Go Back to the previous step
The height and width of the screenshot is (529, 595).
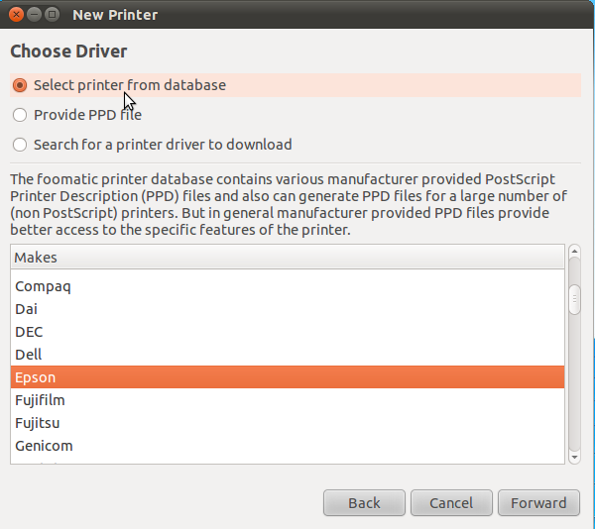(364, 503)
